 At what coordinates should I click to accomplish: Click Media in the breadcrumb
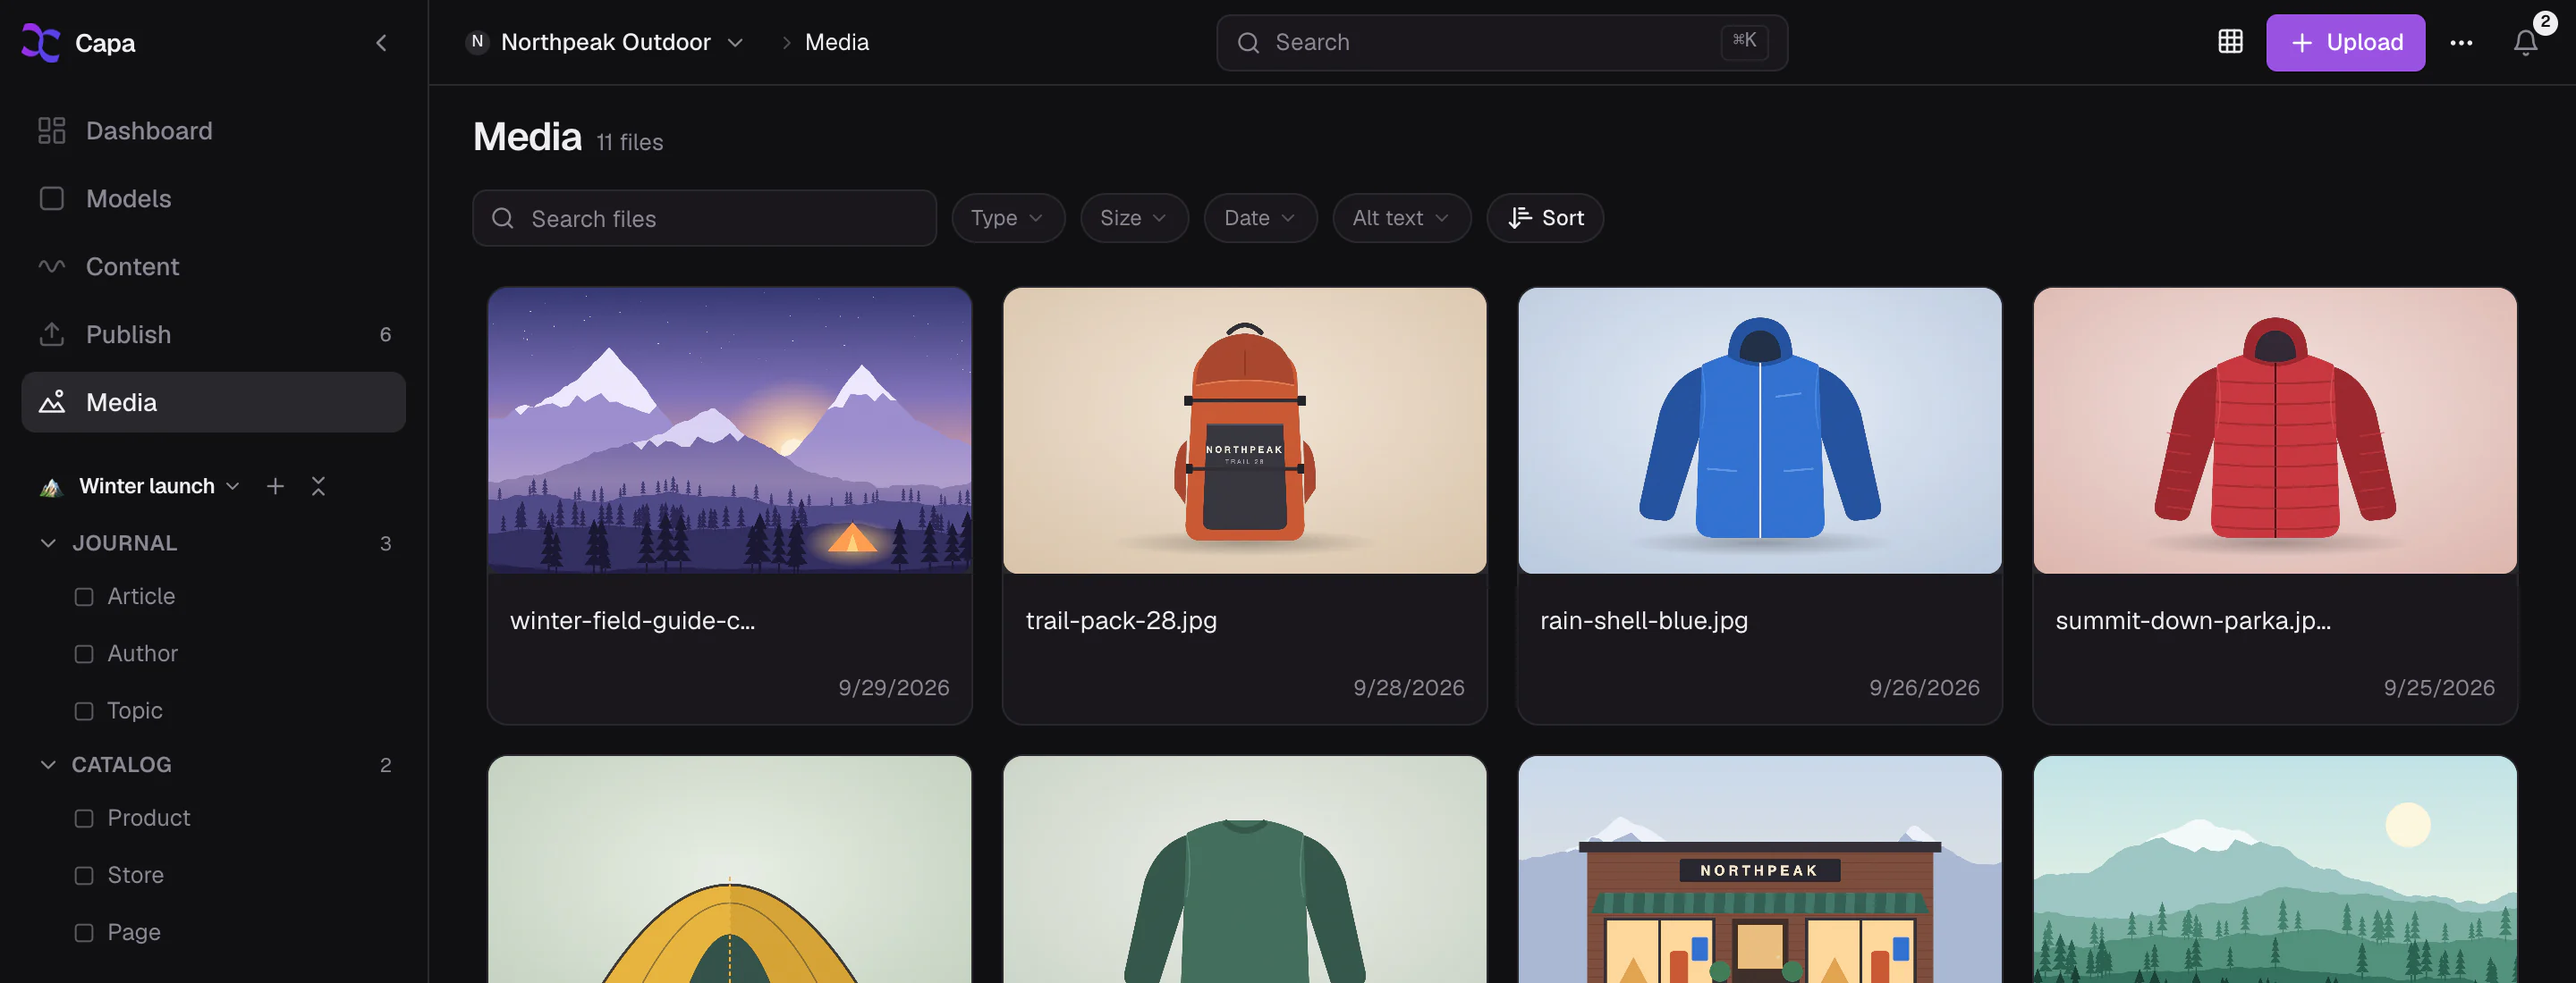pos(837,42)
